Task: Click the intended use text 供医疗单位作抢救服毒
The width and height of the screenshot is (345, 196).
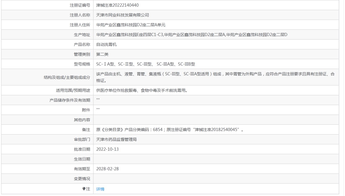Action: click(x=142, y=90)
